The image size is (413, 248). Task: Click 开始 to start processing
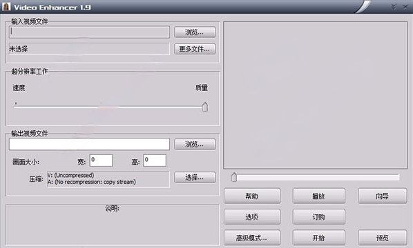318,238
